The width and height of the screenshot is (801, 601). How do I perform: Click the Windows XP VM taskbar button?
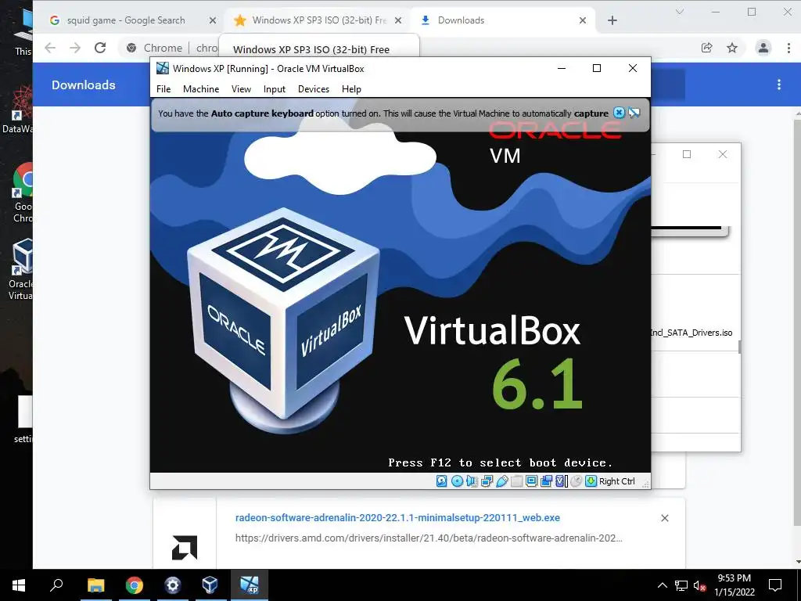pos(250,585)
